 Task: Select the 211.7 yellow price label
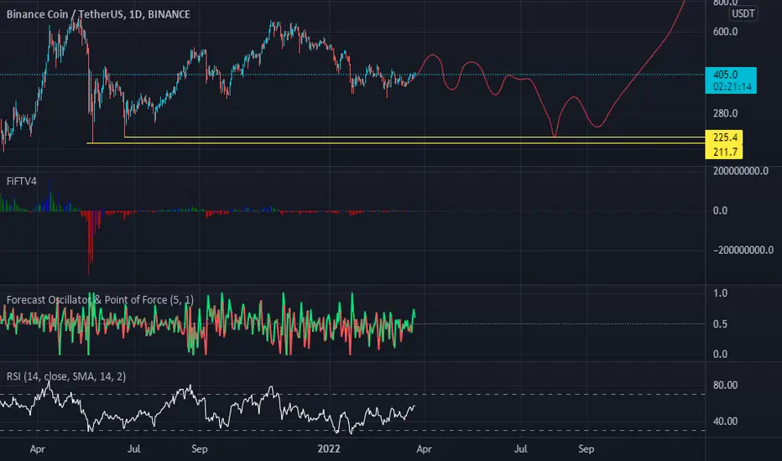pyautogui.click(x=724, y=152)
